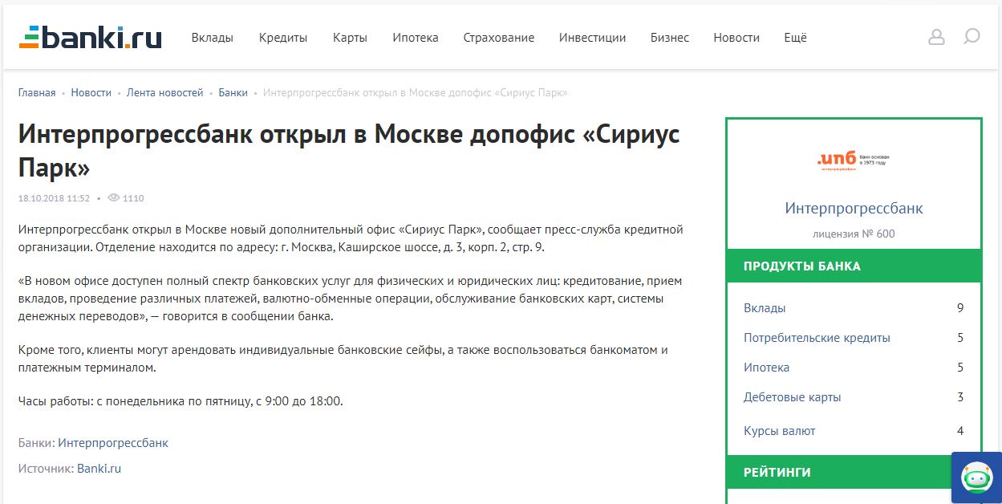Go to Лента новостей breadcrumb
1002x504 pixels.
pos(165,93)
